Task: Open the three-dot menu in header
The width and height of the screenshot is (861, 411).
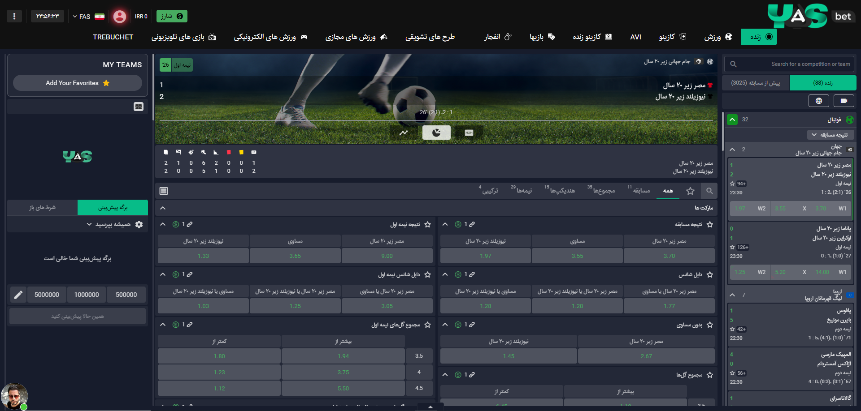Action: [x=14, y=17]
